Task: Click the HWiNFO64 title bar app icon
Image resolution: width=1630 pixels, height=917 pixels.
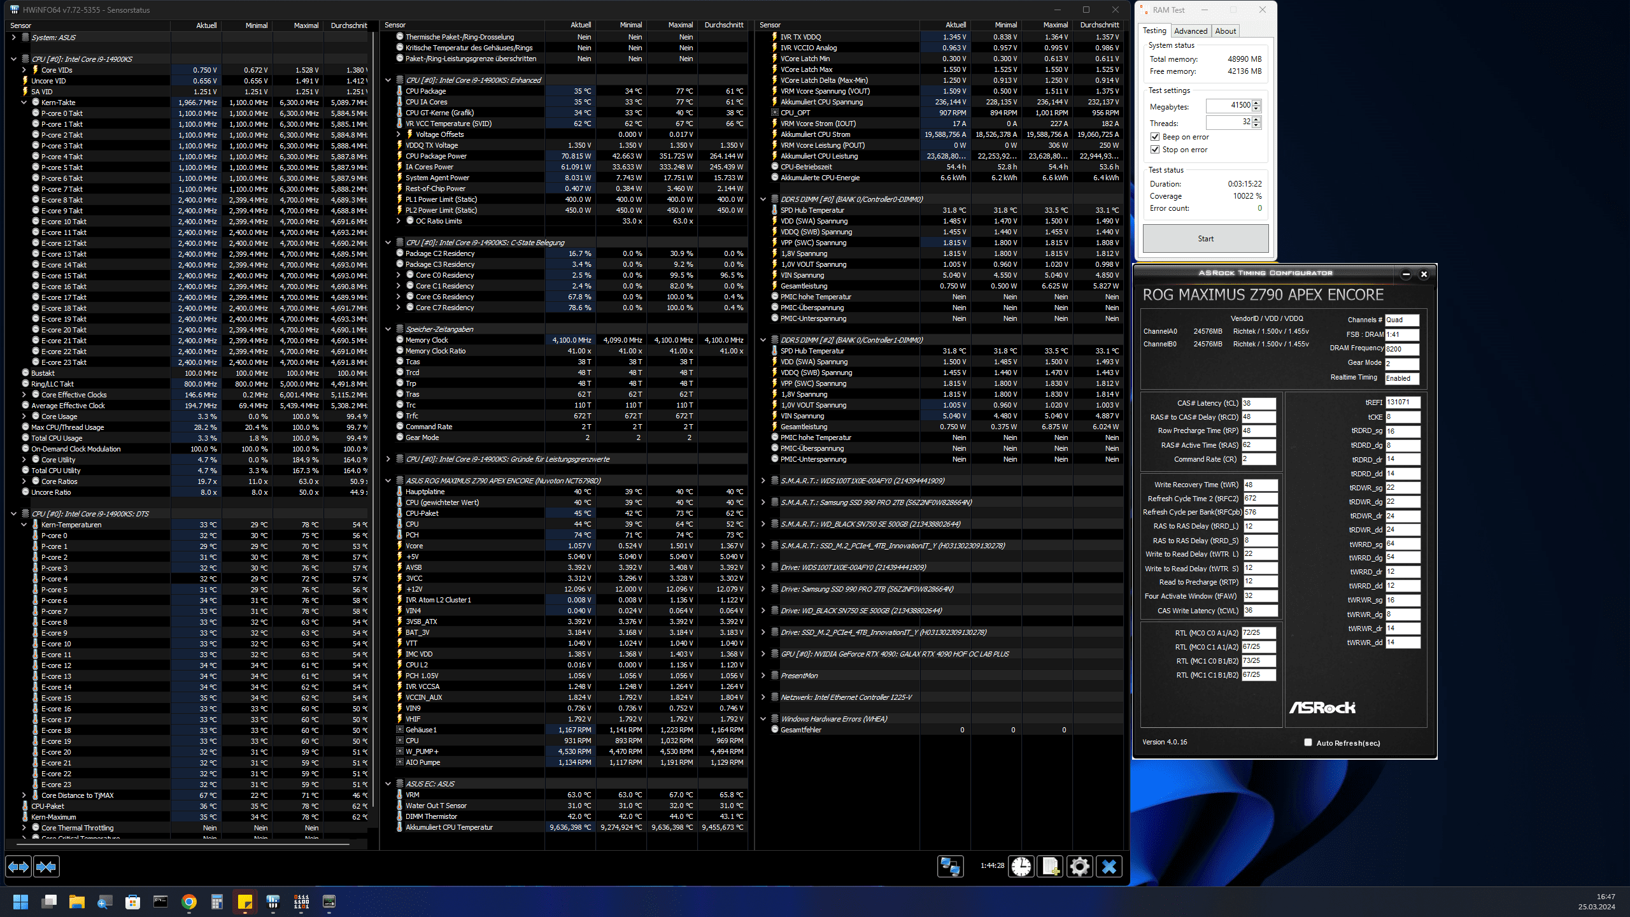Action: (x=14, y=10)
